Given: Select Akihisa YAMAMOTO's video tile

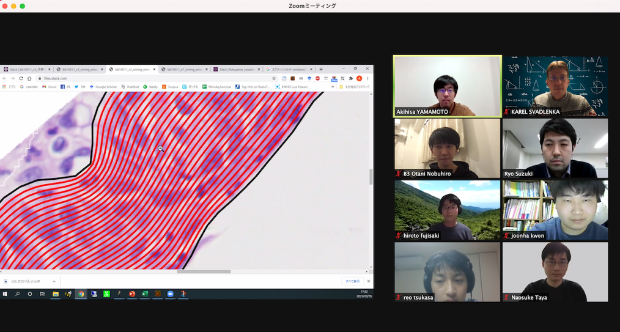Looking at the screenshot, I should click(448, 86).
